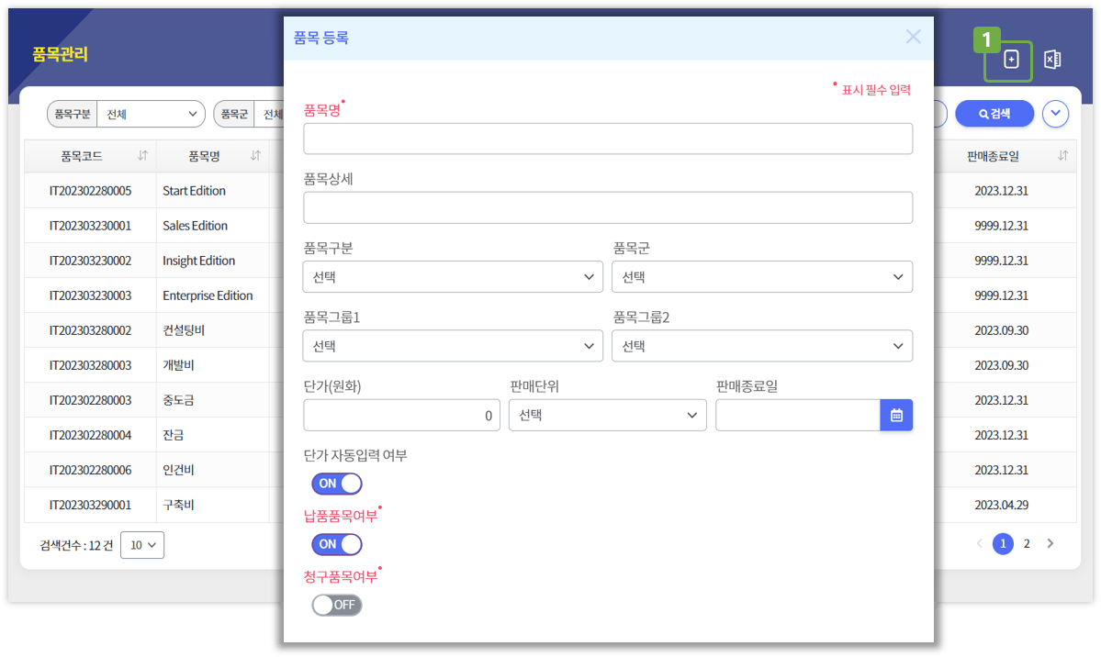Open 품목구분 dropdown in the dialog
Viewport: 1101px width, 657px height.
[453, 276]
